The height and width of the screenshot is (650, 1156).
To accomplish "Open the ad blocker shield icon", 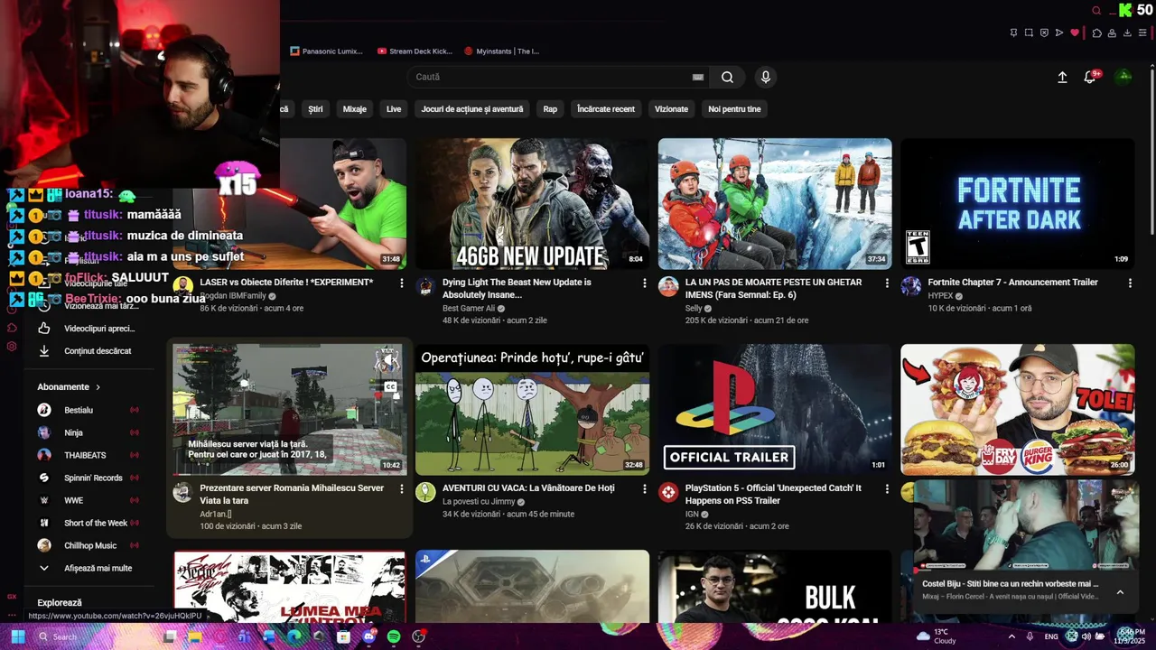I will pos(1044,33).
